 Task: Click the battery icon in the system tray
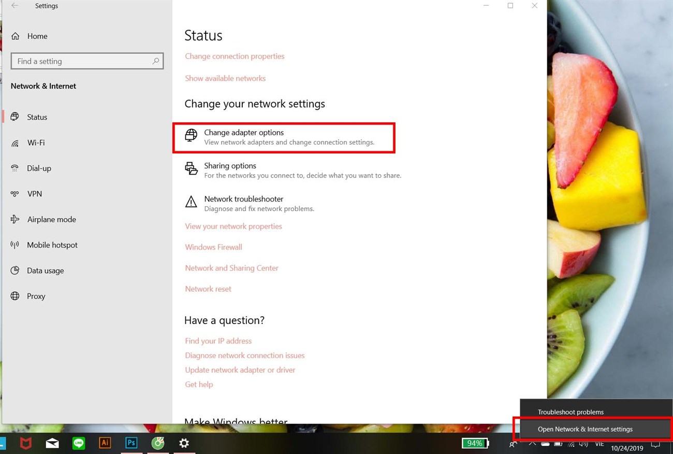tap(558, 444)
